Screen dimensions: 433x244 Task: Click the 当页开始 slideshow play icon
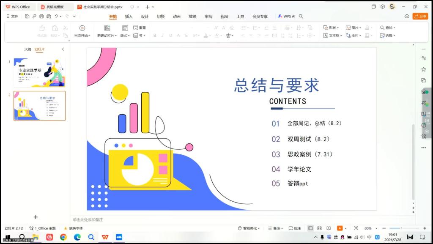click(x=82, y=28)
